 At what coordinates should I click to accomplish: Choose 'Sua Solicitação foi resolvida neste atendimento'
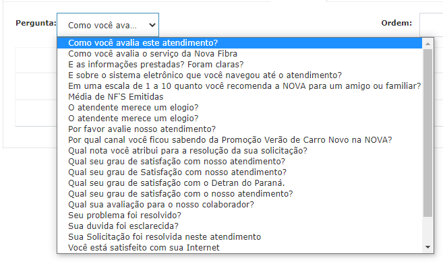point(239,236)
